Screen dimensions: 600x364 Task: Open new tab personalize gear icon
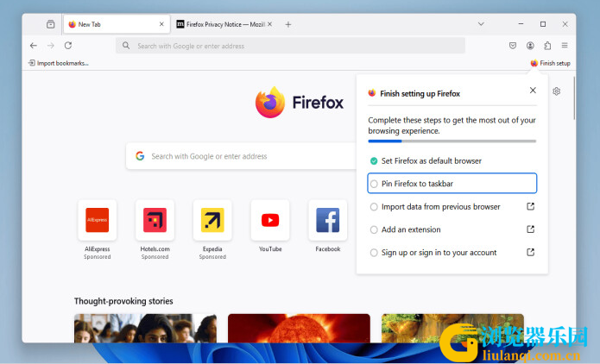tap(556, 91)
